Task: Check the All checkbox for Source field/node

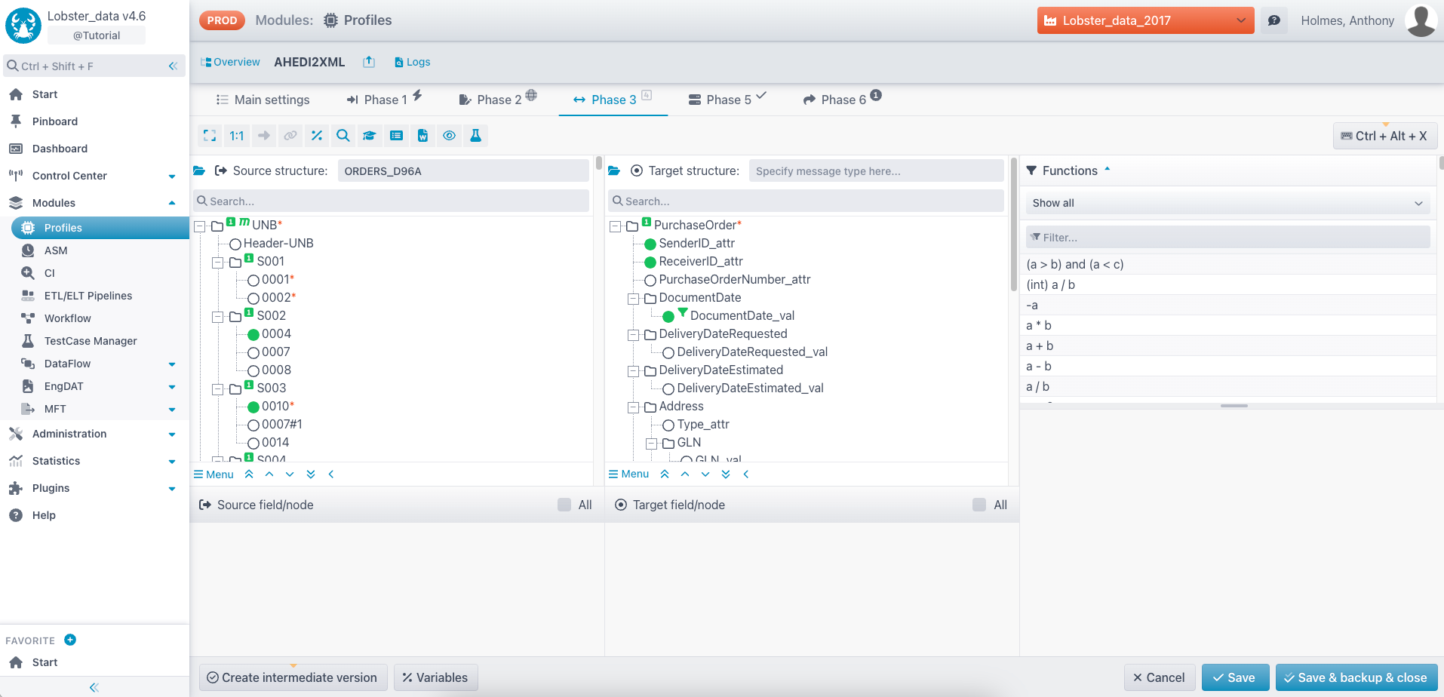Action: (x=564, y=505)
